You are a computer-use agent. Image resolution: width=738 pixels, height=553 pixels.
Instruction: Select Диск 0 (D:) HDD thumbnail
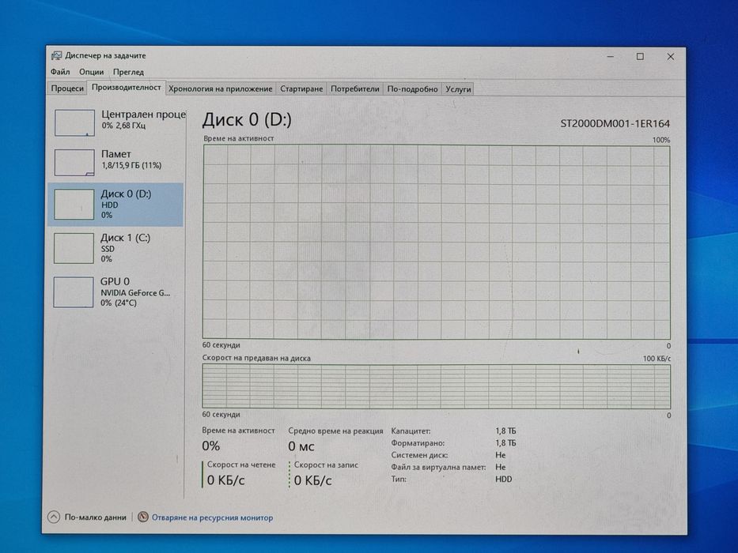[74, 204]
